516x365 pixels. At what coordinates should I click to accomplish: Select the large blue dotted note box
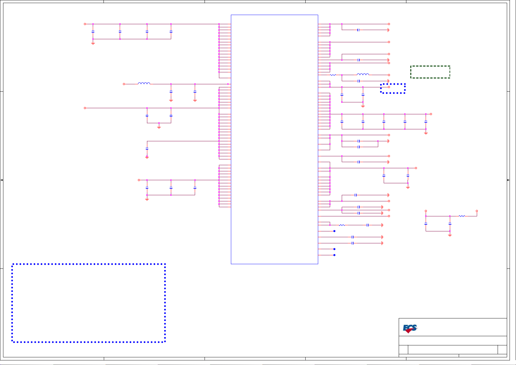89,303
